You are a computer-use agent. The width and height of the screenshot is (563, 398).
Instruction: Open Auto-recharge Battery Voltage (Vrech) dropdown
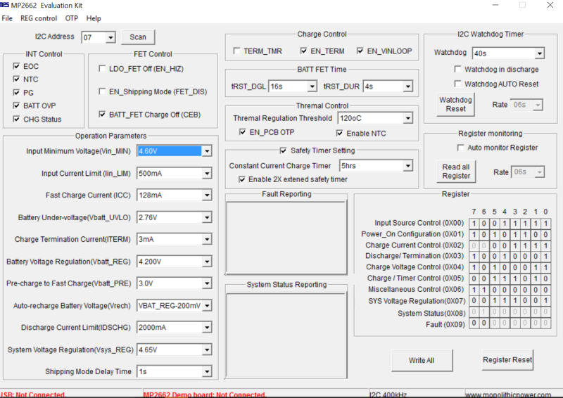207,306
